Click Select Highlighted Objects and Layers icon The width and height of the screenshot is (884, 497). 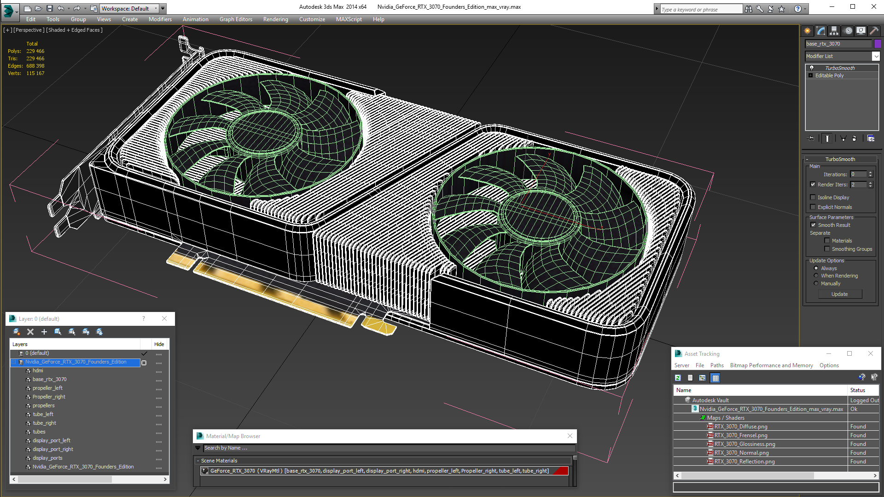point(58,332)
